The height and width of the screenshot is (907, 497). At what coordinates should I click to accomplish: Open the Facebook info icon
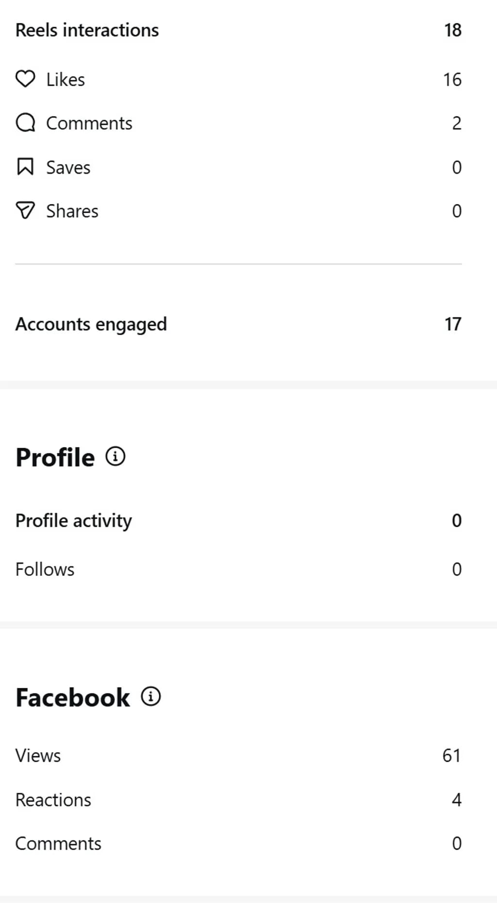[x=151, y=697]
